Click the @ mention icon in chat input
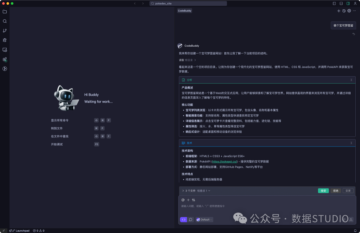This screenshot has width=360, height=233. point(183,200)
